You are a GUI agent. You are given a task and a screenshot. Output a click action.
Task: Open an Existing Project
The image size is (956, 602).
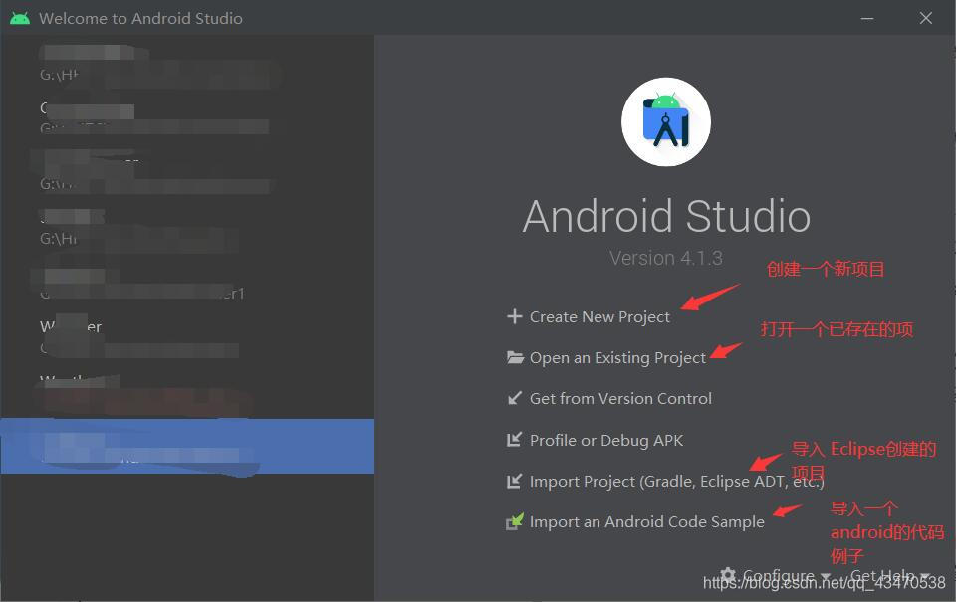[617, 357]
